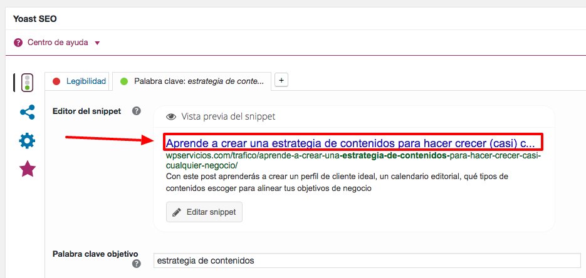Click help icon under Palabra clave objetivo
This screenshot has height=278, width=586.
click(137, 264)
